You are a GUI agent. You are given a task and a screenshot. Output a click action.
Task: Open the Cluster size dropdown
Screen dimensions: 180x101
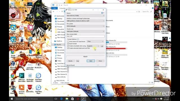[x=85, y=31]
